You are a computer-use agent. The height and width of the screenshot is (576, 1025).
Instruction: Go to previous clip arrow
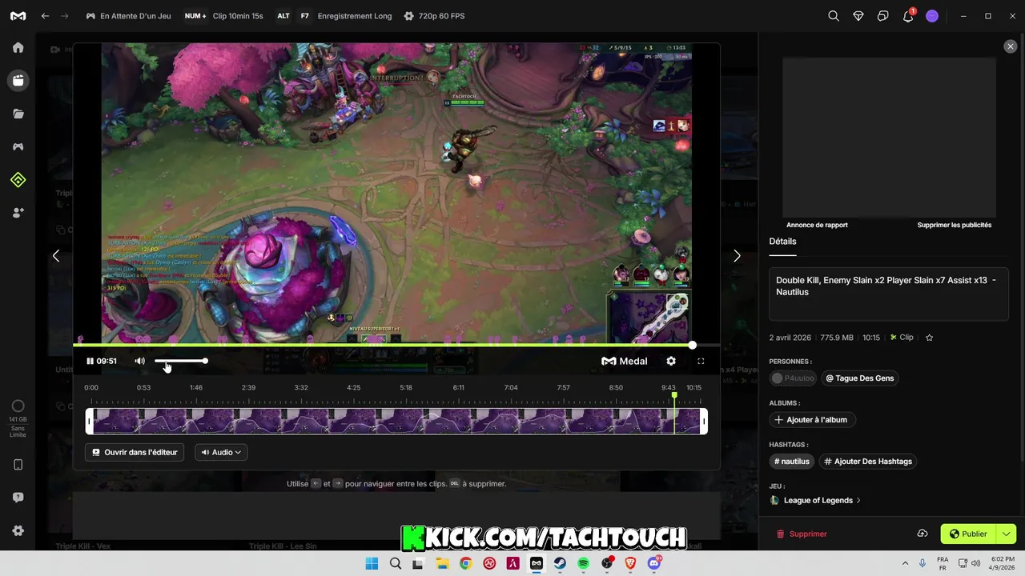[x=55, y=256]
